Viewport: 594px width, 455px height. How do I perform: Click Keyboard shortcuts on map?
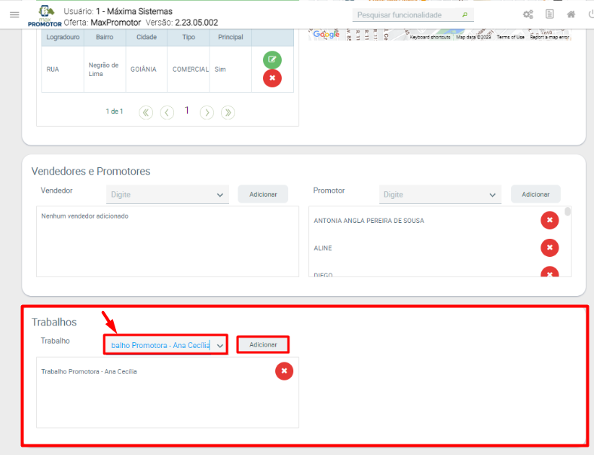pyautogui.click(x=430, y=37)
